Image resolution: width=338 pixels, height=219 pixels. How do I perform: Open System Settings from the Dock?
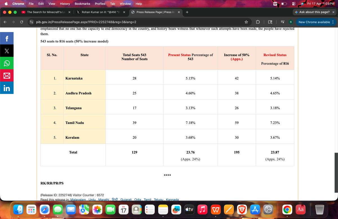tap(268, 209)
